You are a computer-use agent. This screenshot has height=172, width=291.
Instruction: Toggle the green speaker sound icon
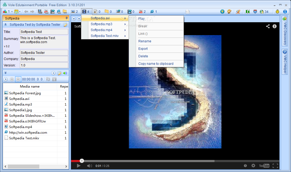coord(65,73)
